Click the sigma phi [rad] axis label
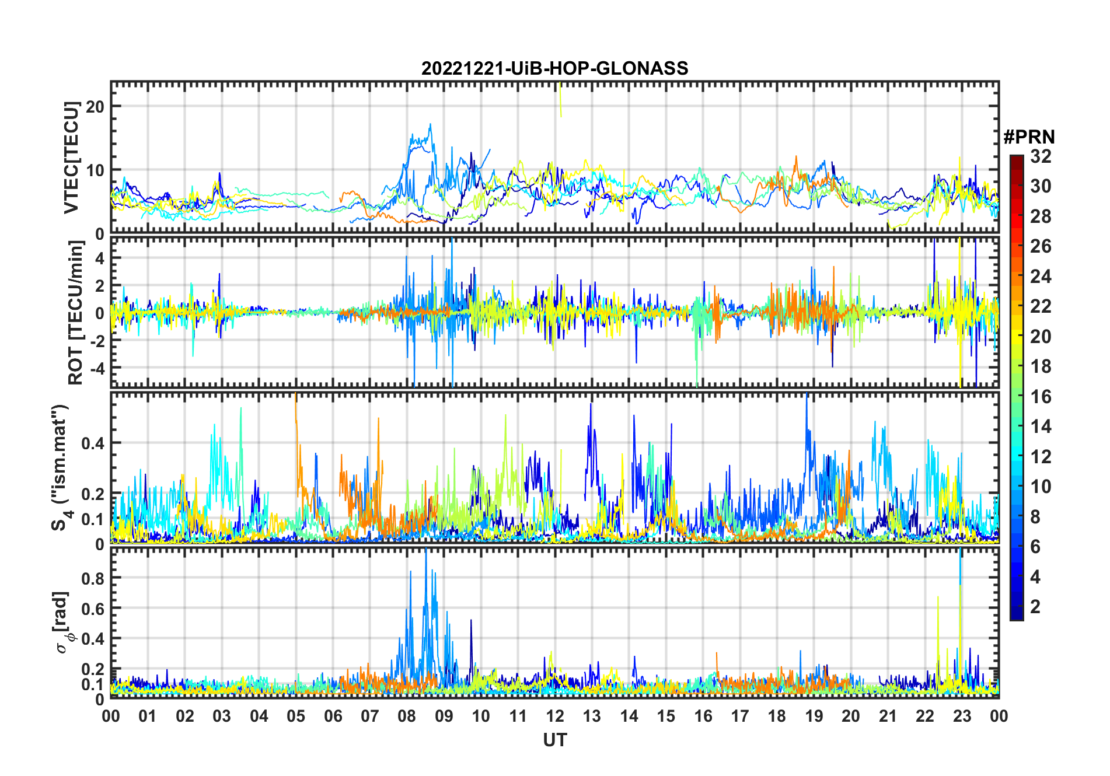 [x=63, y=623]
